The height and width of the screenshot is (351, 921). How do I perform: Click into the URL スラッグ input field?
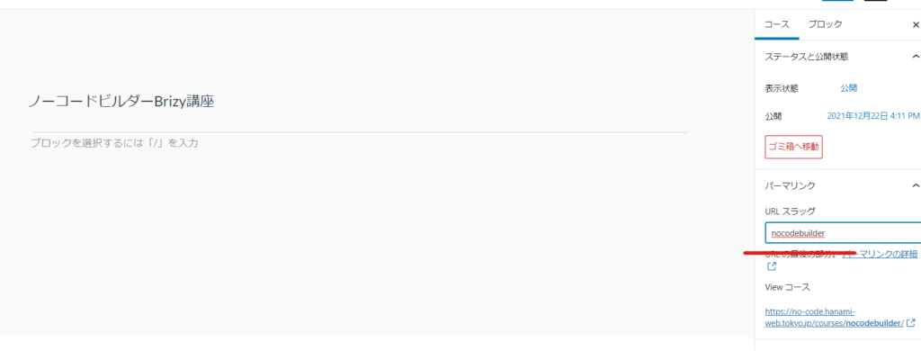[x=843, y=233]
